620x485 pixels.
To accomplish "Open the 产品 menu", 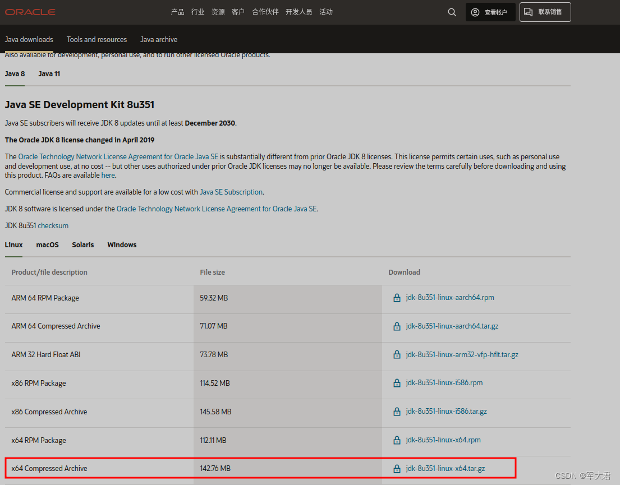I will [x=177, y=12].
